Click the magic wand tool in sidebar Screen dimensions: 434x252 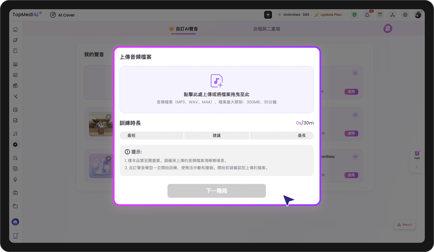click(15, 96)
